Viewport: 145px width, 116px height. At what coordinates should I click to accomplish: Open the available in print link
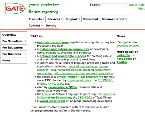point(128,46)
